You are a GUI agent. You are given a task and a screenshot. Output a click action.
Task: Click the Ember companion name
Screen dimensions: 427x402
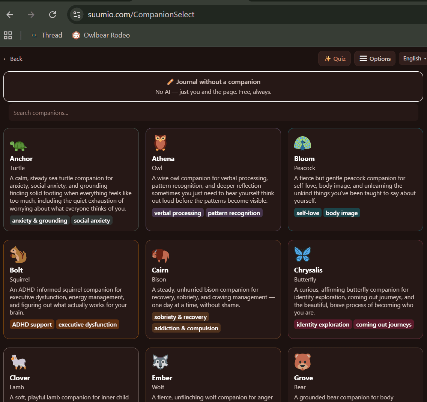162,378
